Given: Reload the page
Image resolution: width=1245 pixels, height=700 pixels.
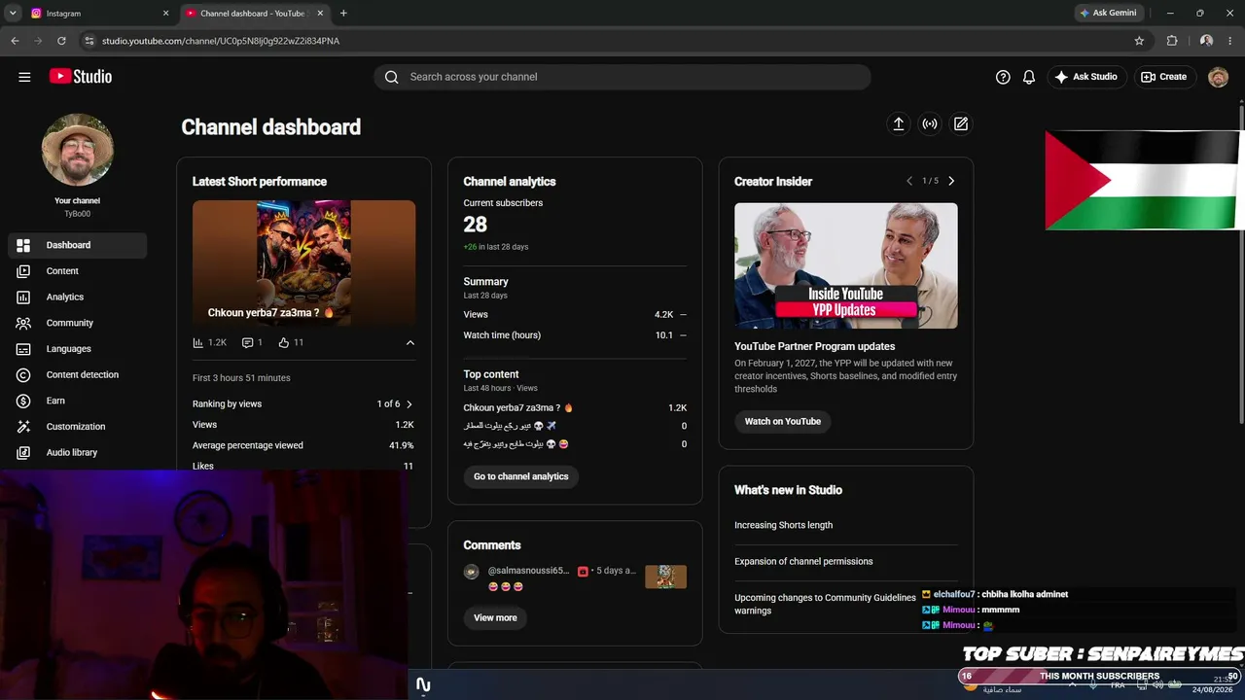Looking at the screenshot, I should click(61, 41).
